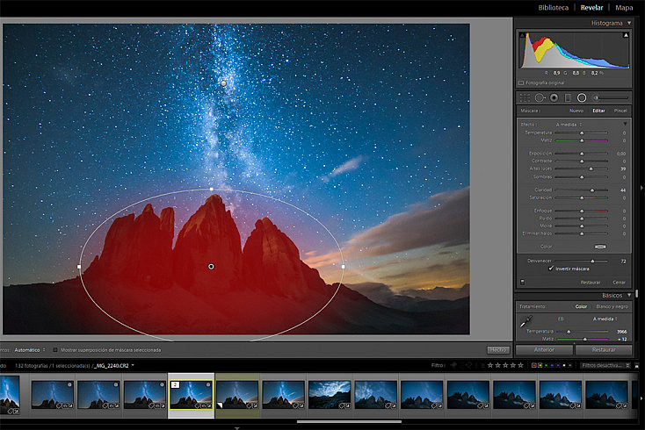The height and width of the screenshot is (430, 645).
Task: Click the bottom filmstrip collapse arrow
Action: click(x=237, y=427)
